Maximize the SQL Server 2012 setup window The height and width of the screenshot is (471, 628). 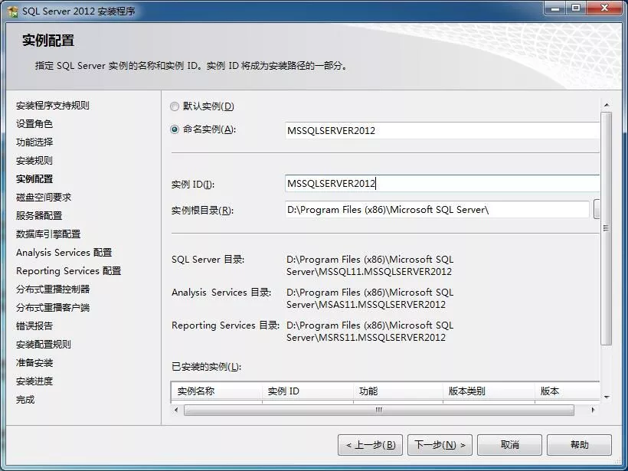coord(576,8)
